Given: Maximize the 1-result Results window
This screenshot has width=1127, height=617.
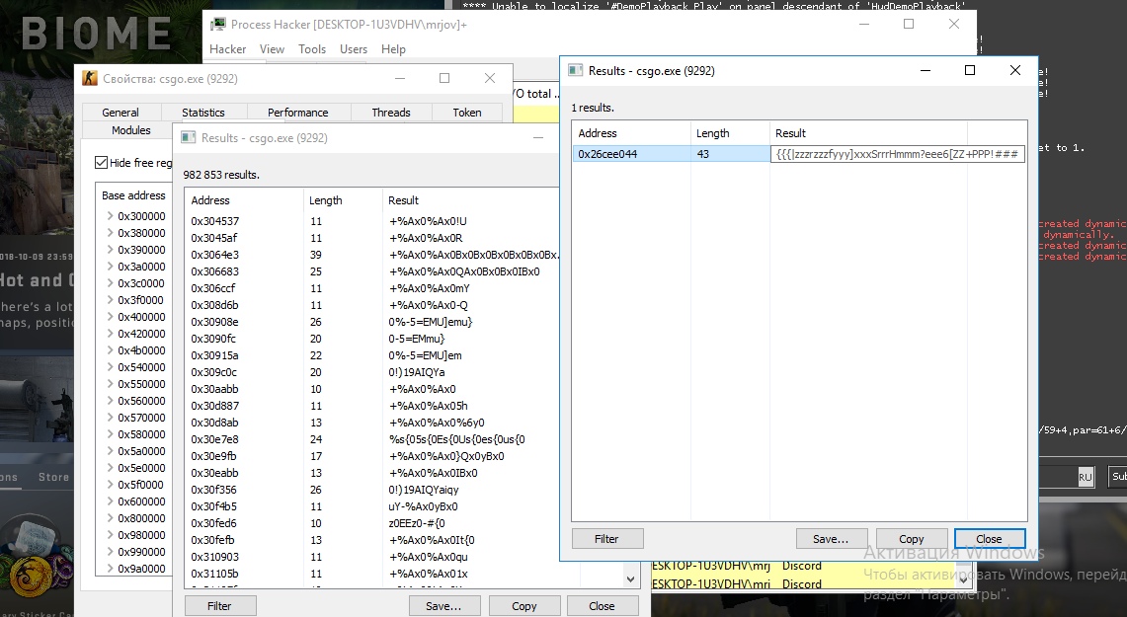Looking at the screenshot, I should 969,70.
